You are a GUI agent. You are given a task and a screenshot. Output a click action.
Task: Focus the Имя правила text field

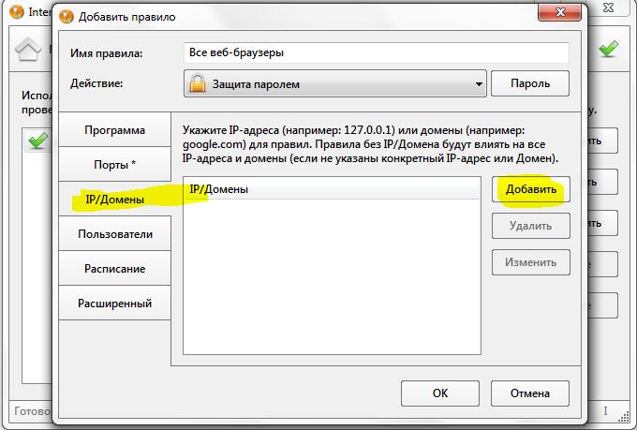[x=376, y=53]
